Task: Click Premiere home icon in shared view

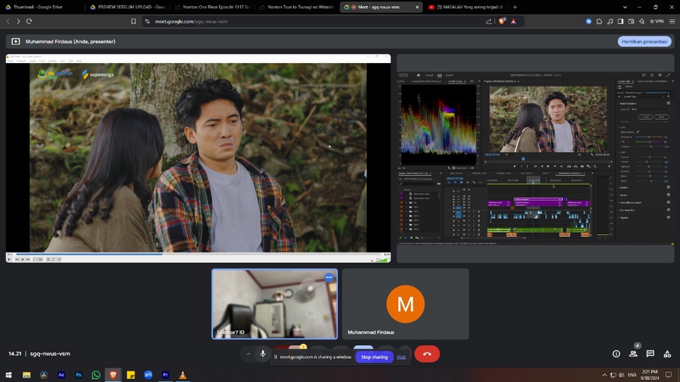Action: (418, 75)
